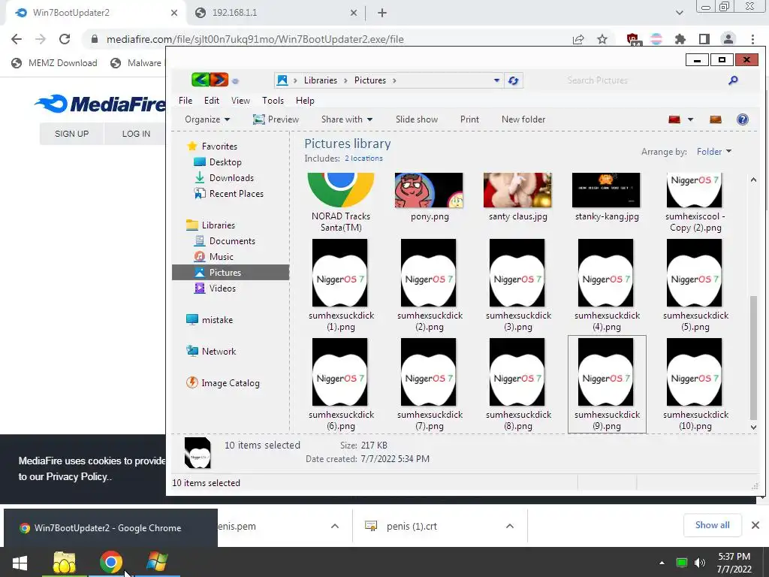The image size is (769, 577).
Task: Show all downloads
Action: tap(712, 525)
